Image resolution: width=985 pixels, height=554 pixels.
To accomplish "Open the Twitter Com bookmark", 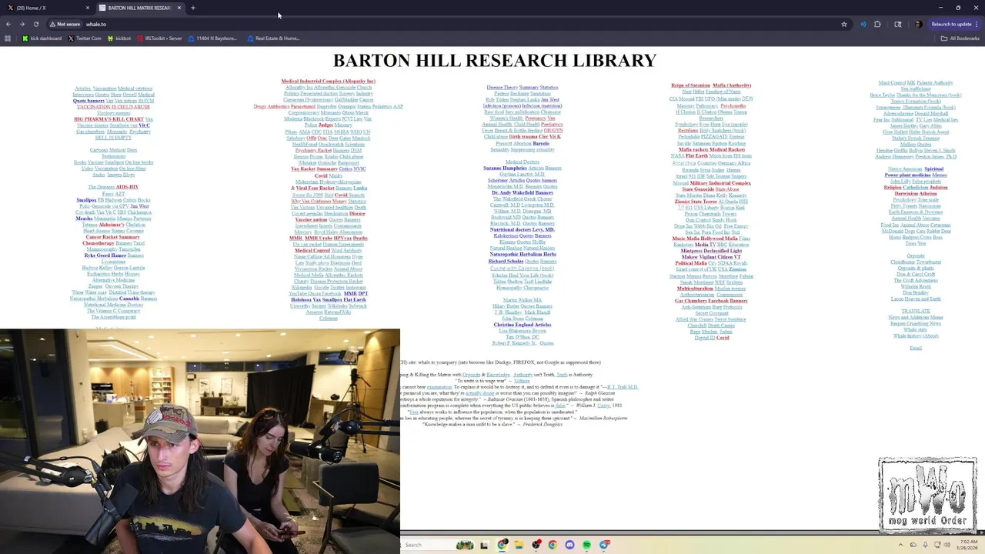I will coord(85,38).
